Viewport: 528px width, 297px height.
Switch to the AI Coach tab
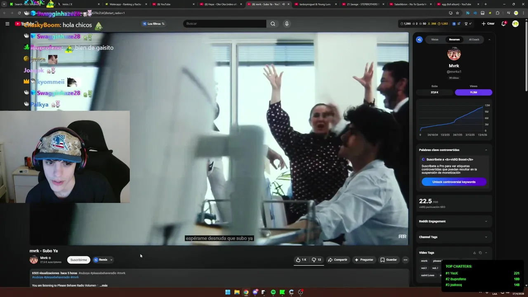point(474,40)
